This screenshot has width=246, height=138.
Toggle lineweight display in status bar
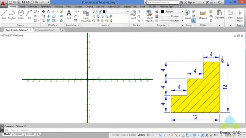point(195,135)
